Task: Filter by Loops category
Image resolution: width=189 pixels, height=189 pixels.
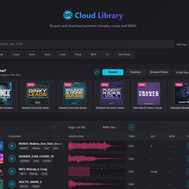Action: pyautogui.click(x=16, y=55)
